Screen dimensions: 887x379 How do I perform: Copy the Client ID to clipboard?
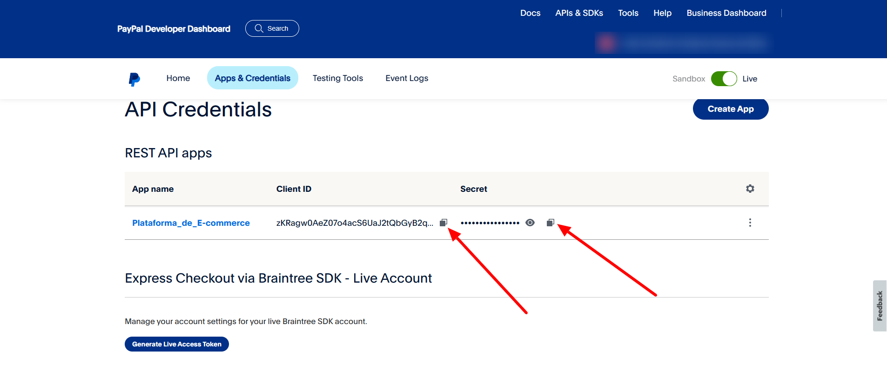(443, 223)
